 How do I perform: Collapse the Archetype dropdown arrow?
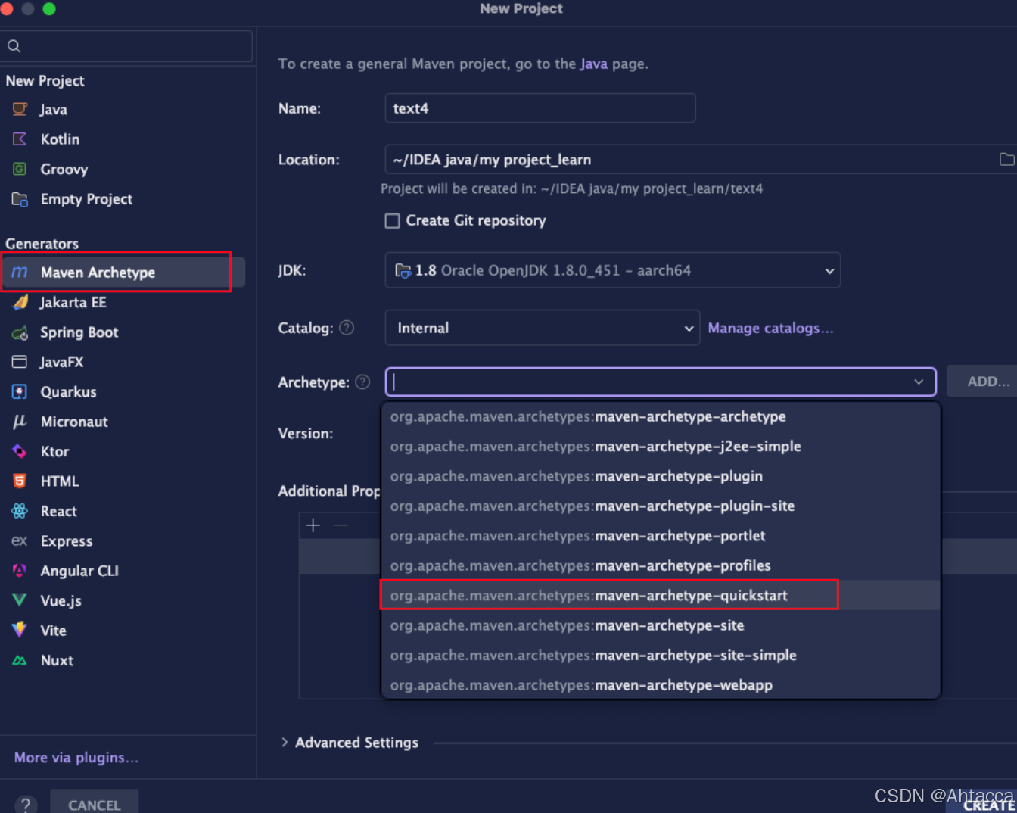click(919, 382)
